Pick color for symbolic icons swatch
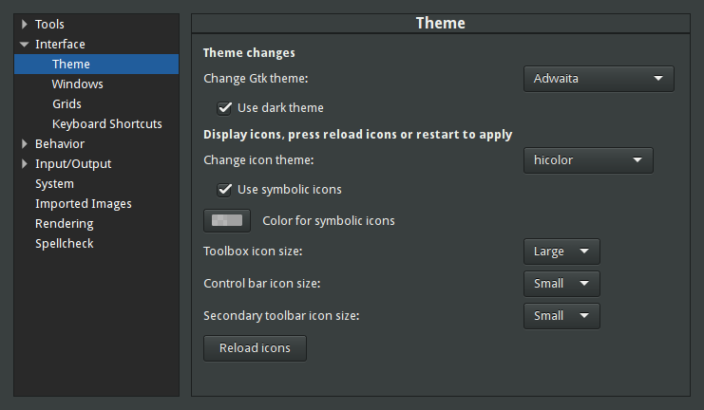 click(x=227, y=220)
